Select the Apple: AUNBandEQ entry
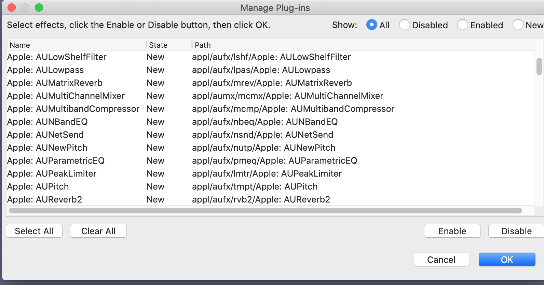 (x=270, y=122)
